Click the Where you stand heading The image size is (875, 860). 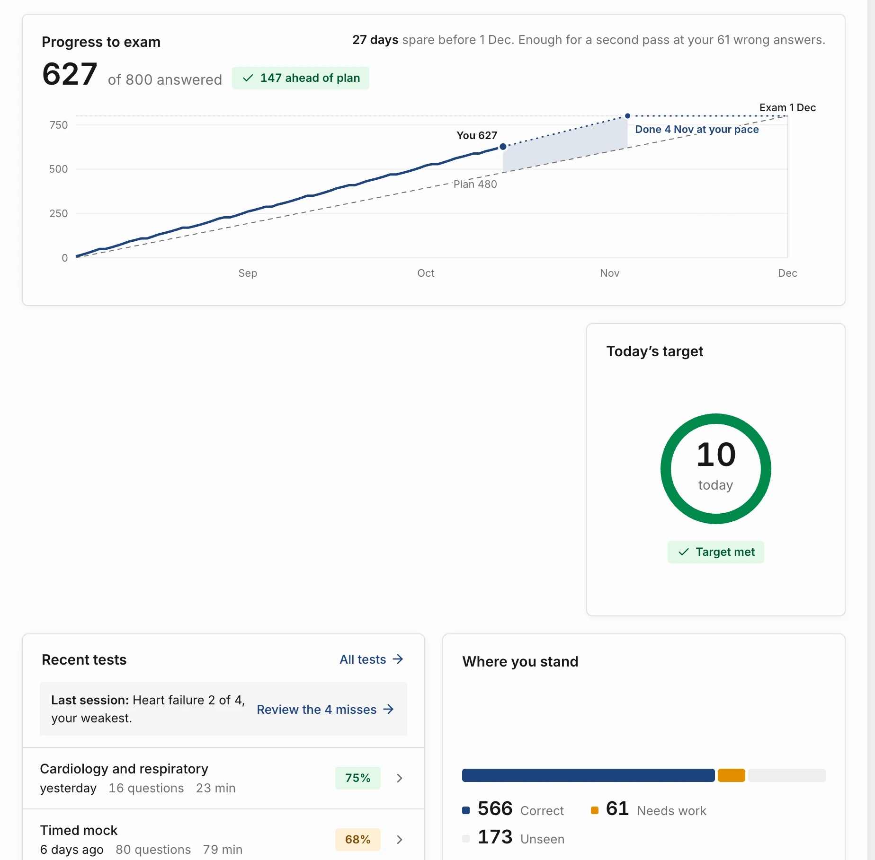click(x=520, y=661)
